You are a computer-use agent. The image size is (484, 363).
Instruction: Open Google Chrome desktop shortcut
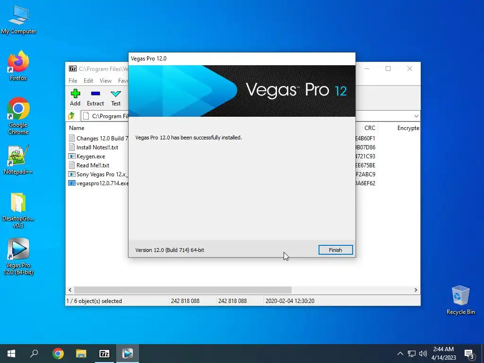point(18,116)
